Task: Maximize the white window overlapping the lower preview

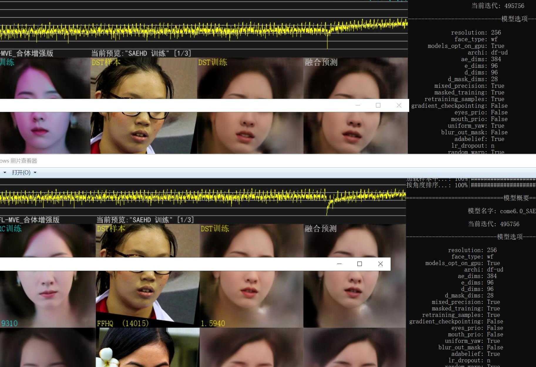Action: click(359, 264)
